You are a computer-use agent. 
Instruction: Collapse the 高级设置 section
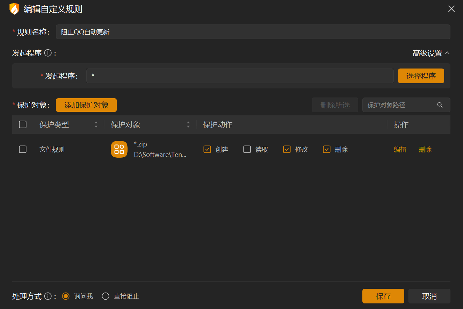(431, 53)
